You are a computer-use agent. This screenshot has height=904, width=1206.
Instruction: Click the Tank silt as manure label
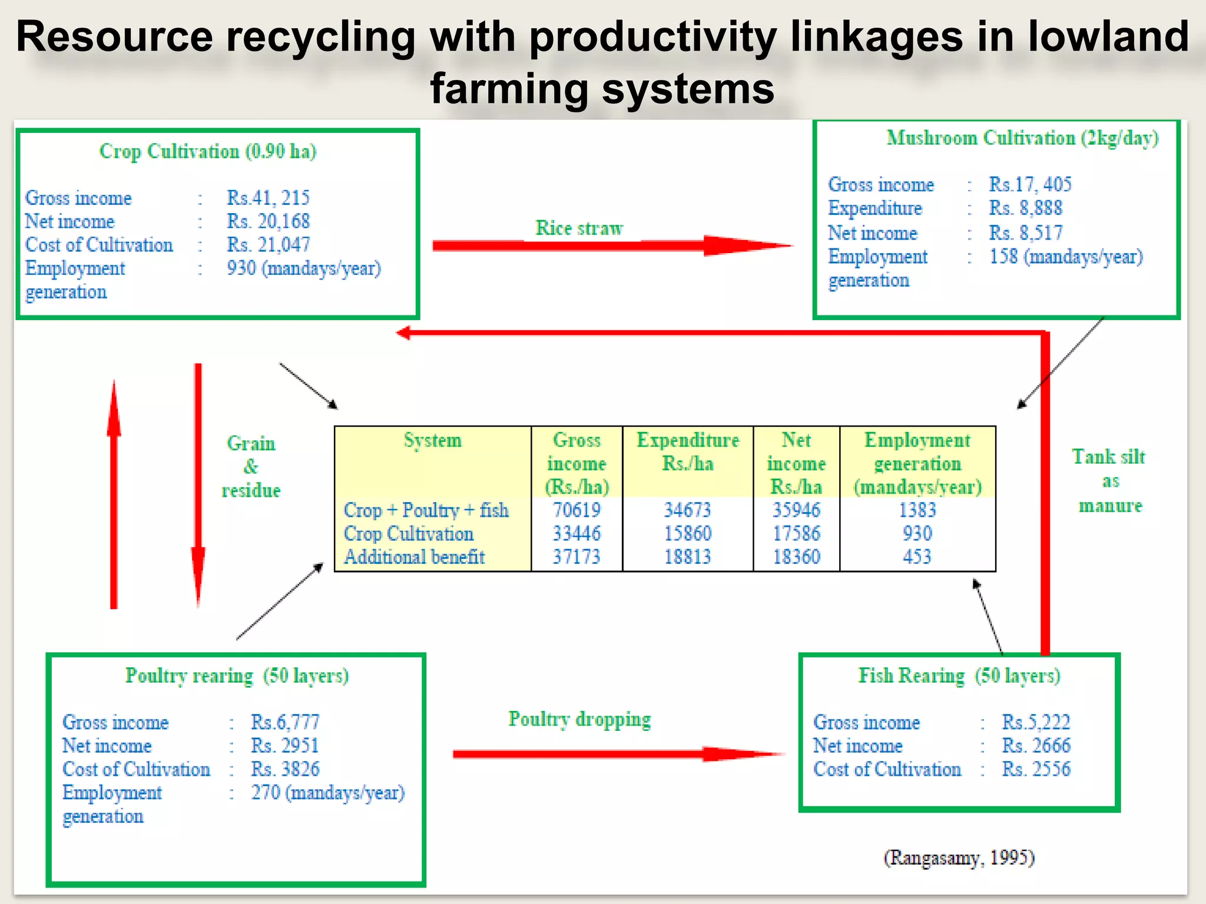pos(1109,481)
